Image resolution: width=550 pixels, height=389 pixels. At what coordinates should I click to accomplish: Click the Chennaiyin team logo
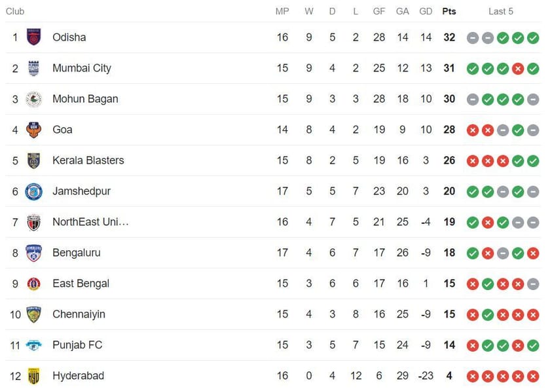point(33,314)
